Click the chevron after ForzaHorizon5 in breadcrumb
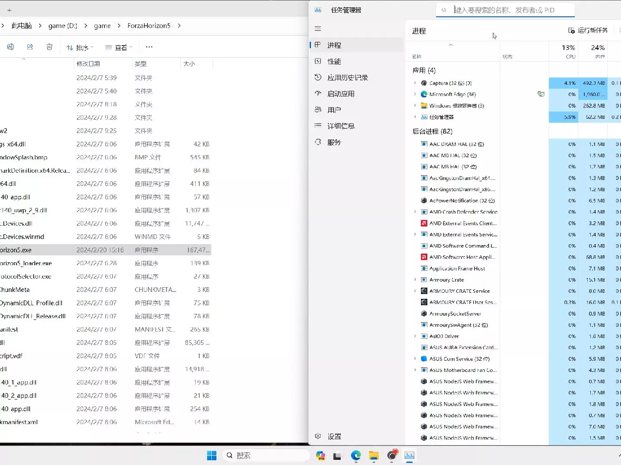Image resolution: width=621 pixels, height=465 pixels. (x=179, y=26)
